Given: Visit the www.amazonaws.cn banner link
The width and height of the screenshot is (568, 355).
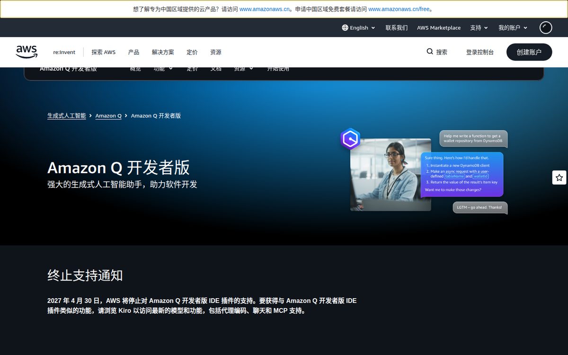Looking at the screenshot, I should (265, 9).
